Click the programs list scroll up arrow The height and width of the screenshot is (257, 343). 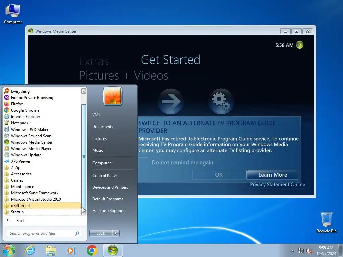click(x=84, y=91)
